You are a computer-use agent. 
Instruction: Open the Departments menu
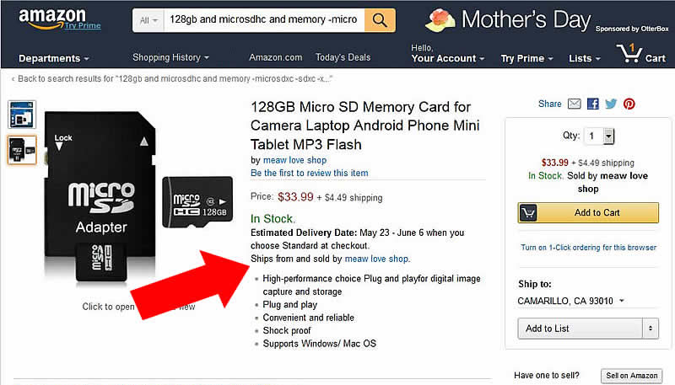tap(54, 58)
